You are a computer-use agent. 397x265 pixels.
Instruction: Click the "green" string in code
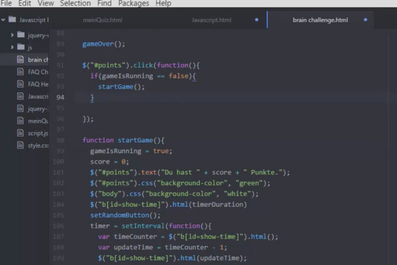[x=249, y=183]
